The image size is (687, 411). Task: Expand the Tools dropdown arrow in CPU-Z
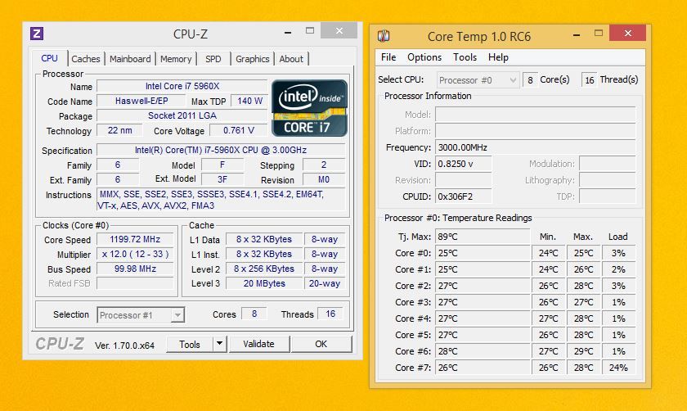(x=220, y=345)
